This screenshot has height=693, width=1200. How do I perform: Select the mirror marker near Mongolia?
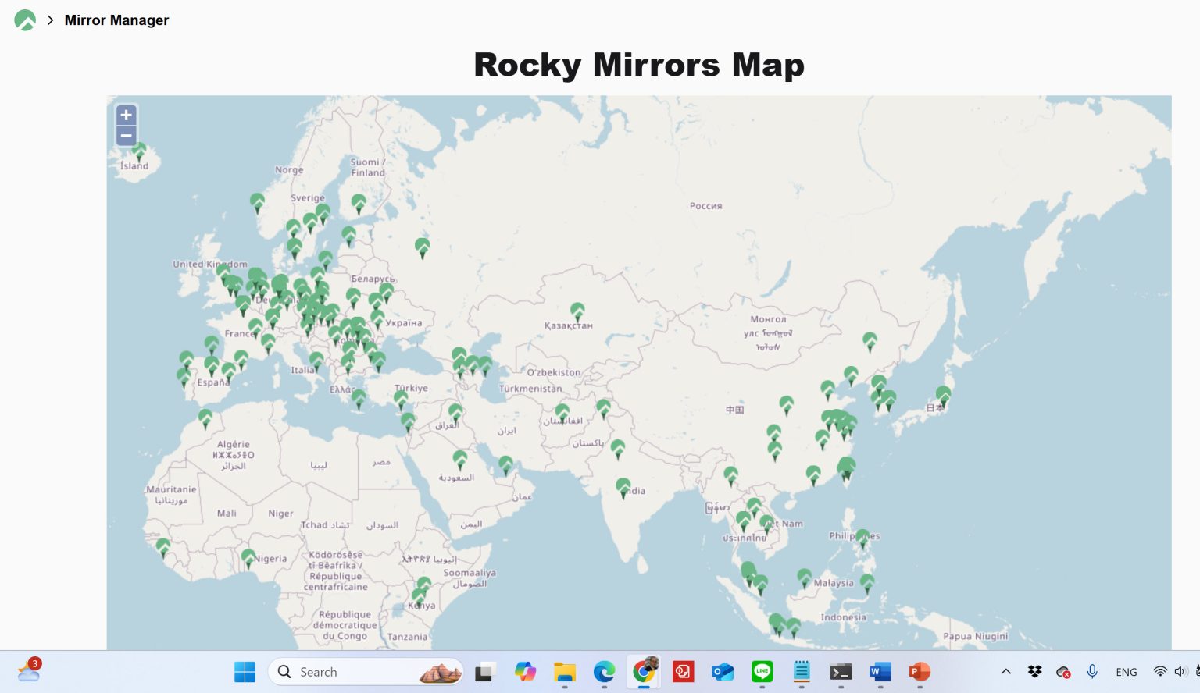pyautogui.click(x=870, y=339)
